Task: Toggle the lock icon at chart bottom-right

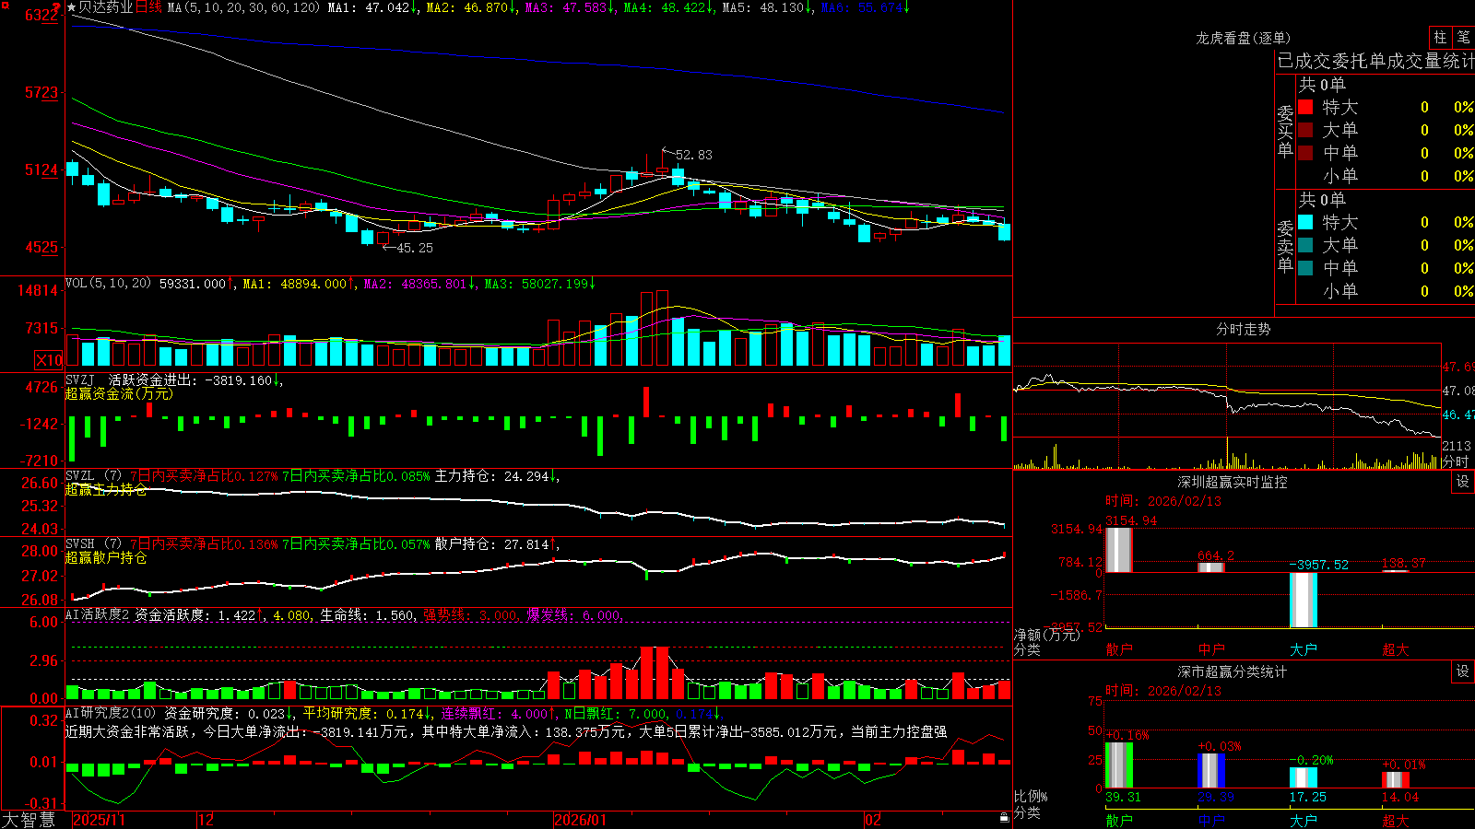Action: click(1004, 818)
